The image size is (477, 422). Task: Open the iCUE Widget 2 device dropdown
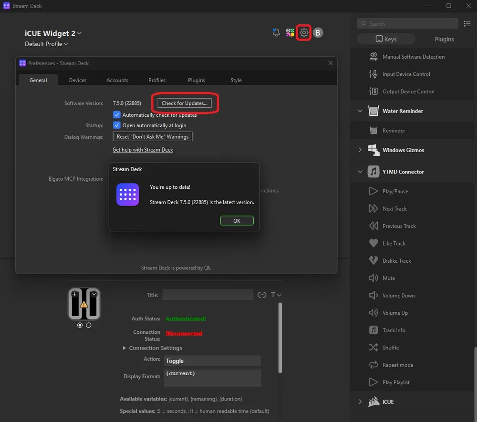[53, 33]
